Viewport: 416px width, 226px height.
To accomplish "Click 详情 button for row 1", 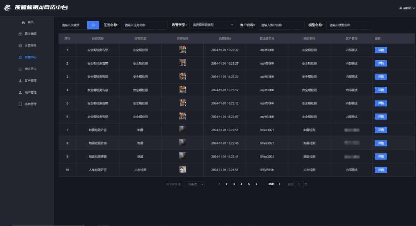I will 381,50.
